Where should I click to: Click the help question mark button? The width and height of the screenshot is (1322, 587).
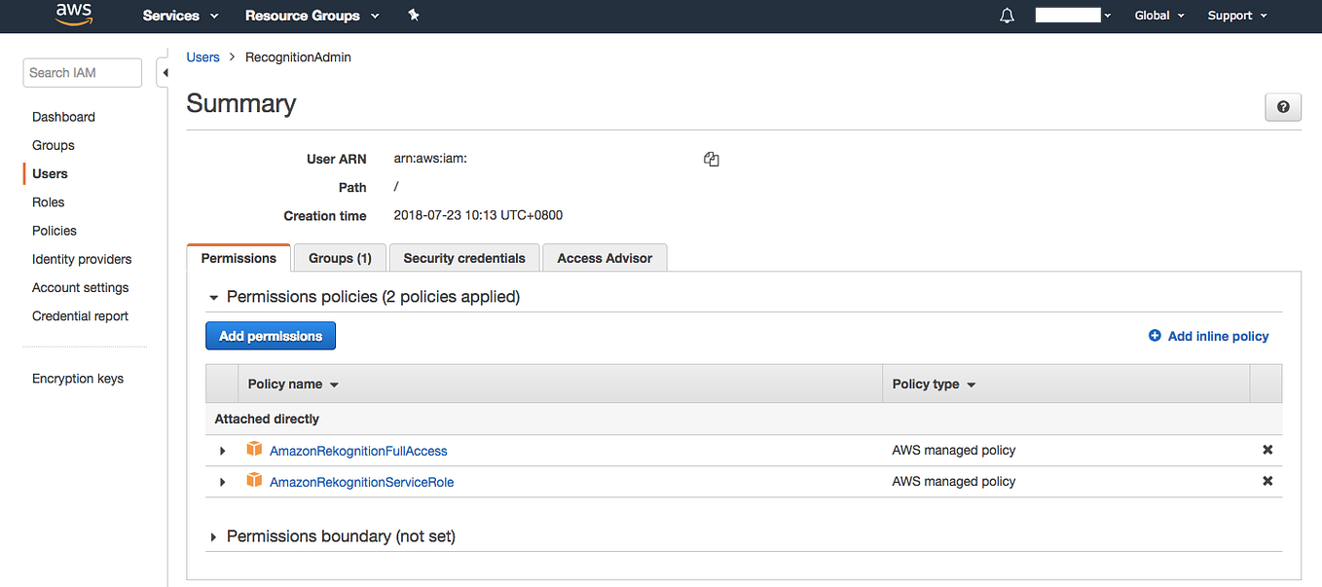[x=1282, y=107]
